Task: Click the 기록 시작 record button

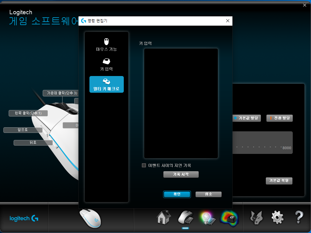Action: [181, 174]
